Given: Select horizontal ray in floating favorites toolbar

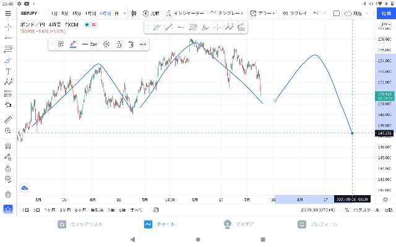Looking at the screenshot, I should pyautogui.click(x=181, y=27).
